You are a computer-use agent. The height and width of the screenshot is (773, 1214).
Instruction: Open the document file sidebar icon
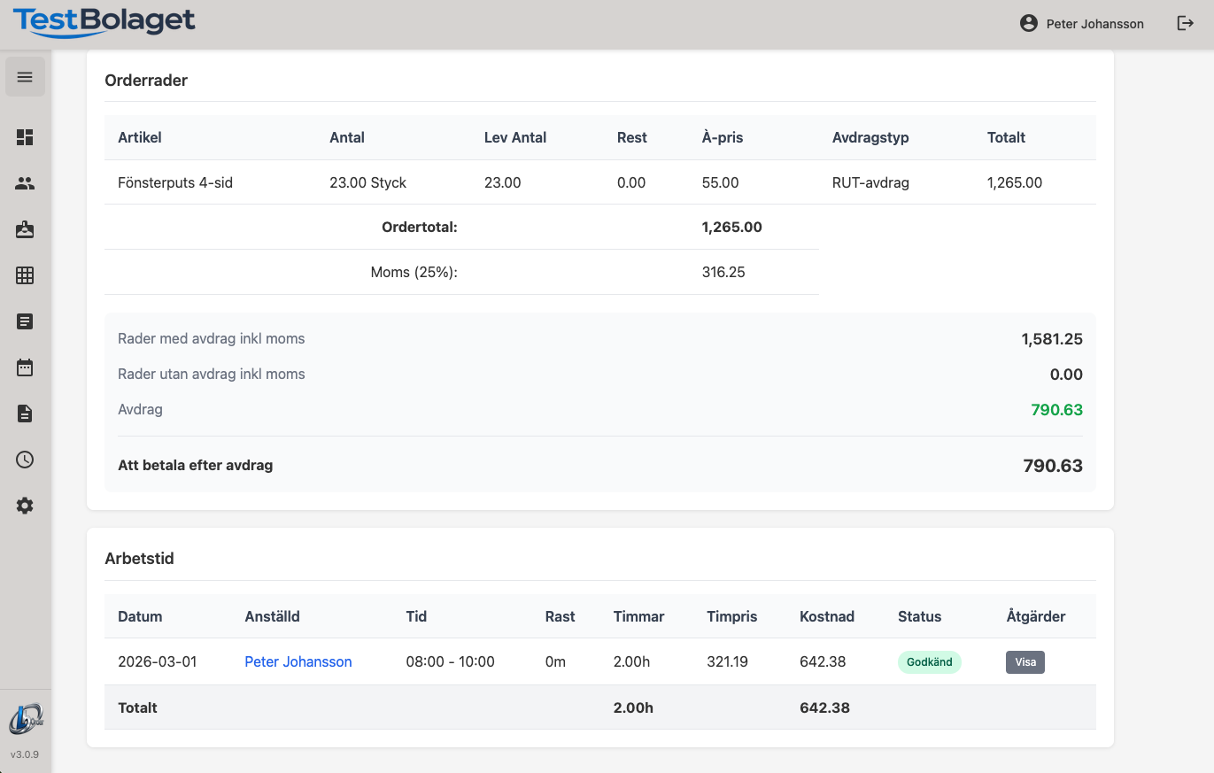pos(25,414)
